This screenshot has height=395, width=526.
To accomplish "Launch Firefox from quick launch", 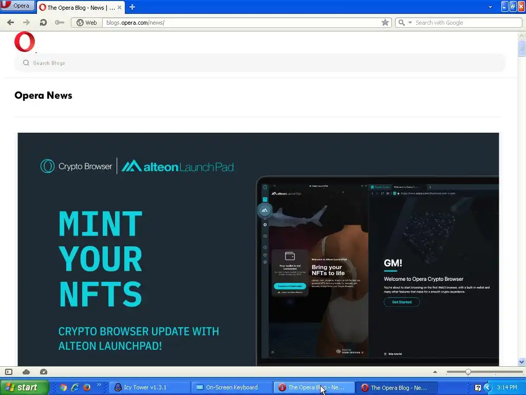I will (86, 387).
